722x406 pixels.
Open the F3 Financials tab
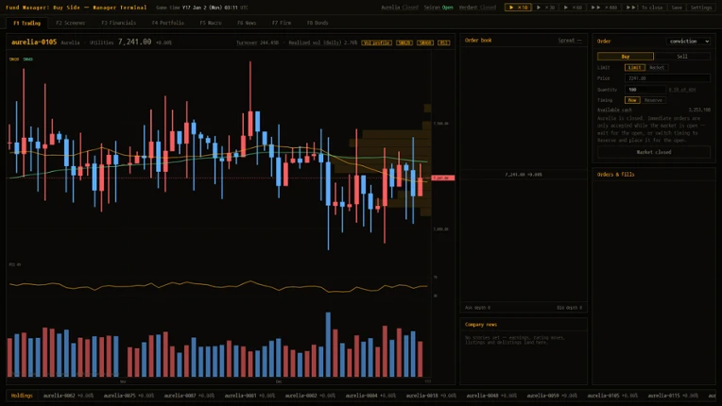(x=118, y=23)
